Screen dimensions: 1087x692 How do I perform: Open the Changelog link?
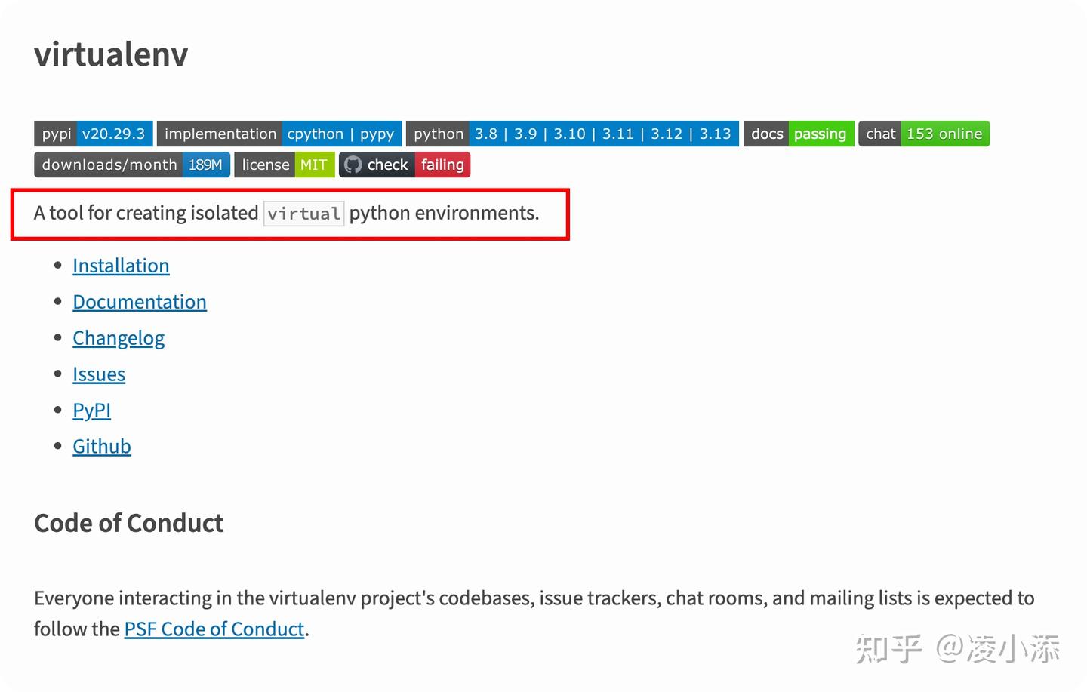click(x=119, y=338)
